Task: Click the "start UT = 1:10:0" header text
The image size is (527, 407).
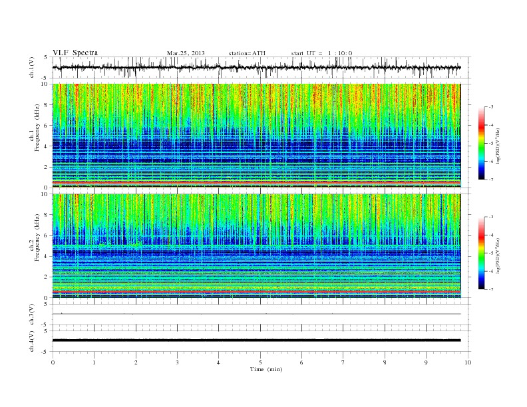Action: pos(321,53)
